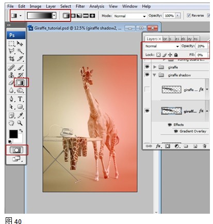Select the Brush tool
This screenshot has height=224, width=213.
(x=20, y=67)
